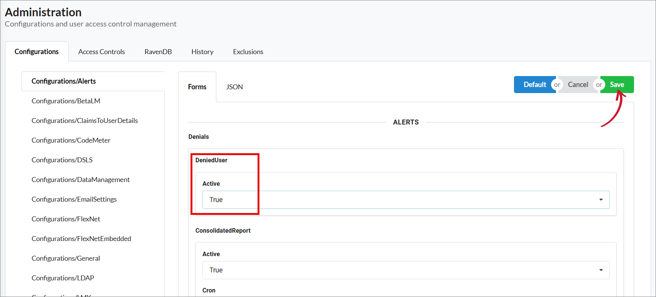
Task: Go to the Exclusions tab
Action: [248, 51]
